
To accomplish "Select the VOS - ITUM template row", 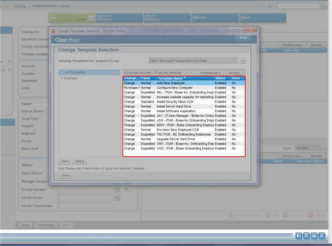I will (184, 149).
